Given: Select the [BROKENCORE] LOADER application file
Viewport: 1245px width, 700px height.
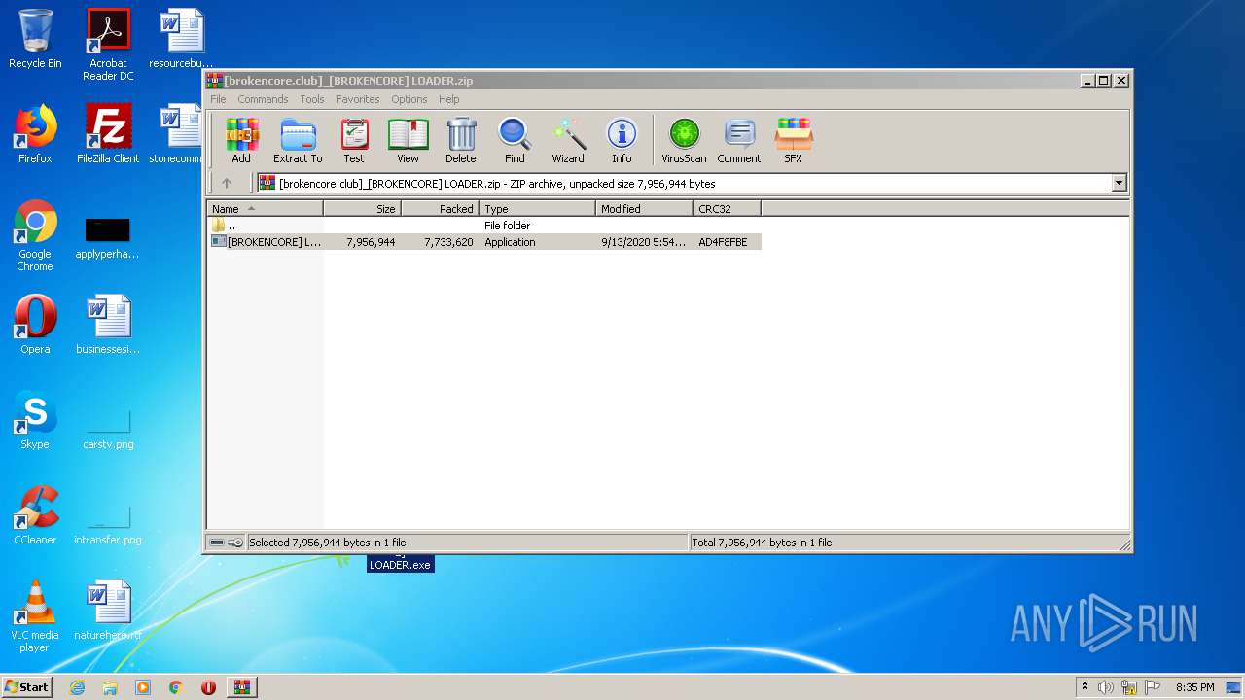Looking at the screenshot, I should pyautogui.click(x=484, y=242).
